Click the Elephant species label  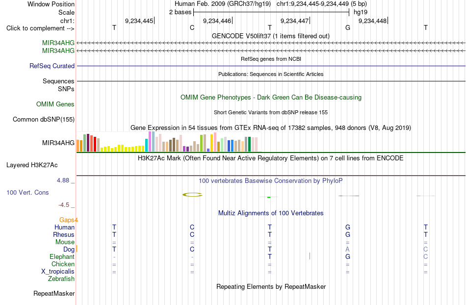tap(62, 256)
